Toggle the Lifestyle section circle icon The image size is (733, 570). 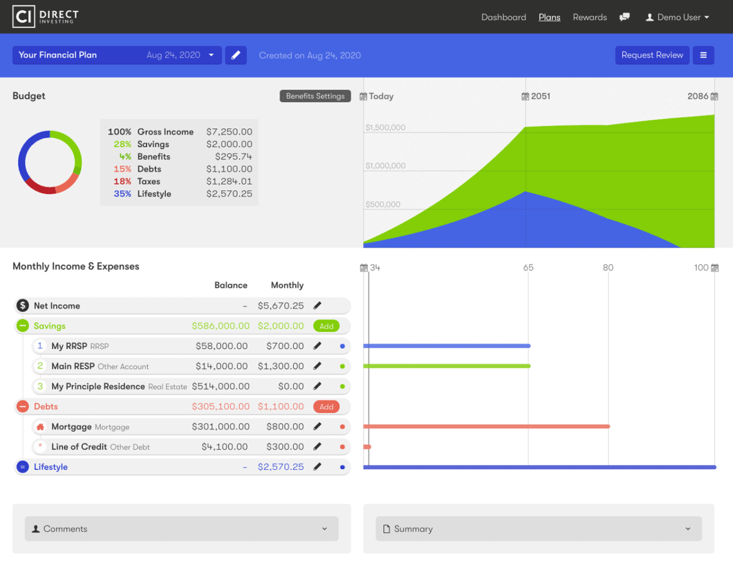[23, 467]
